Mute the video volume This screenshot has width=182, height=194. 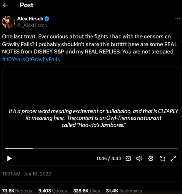(139, 158)
